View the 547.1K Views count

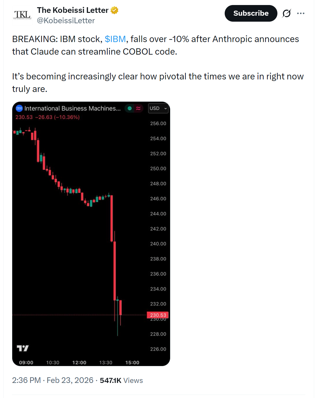[121, 380]
